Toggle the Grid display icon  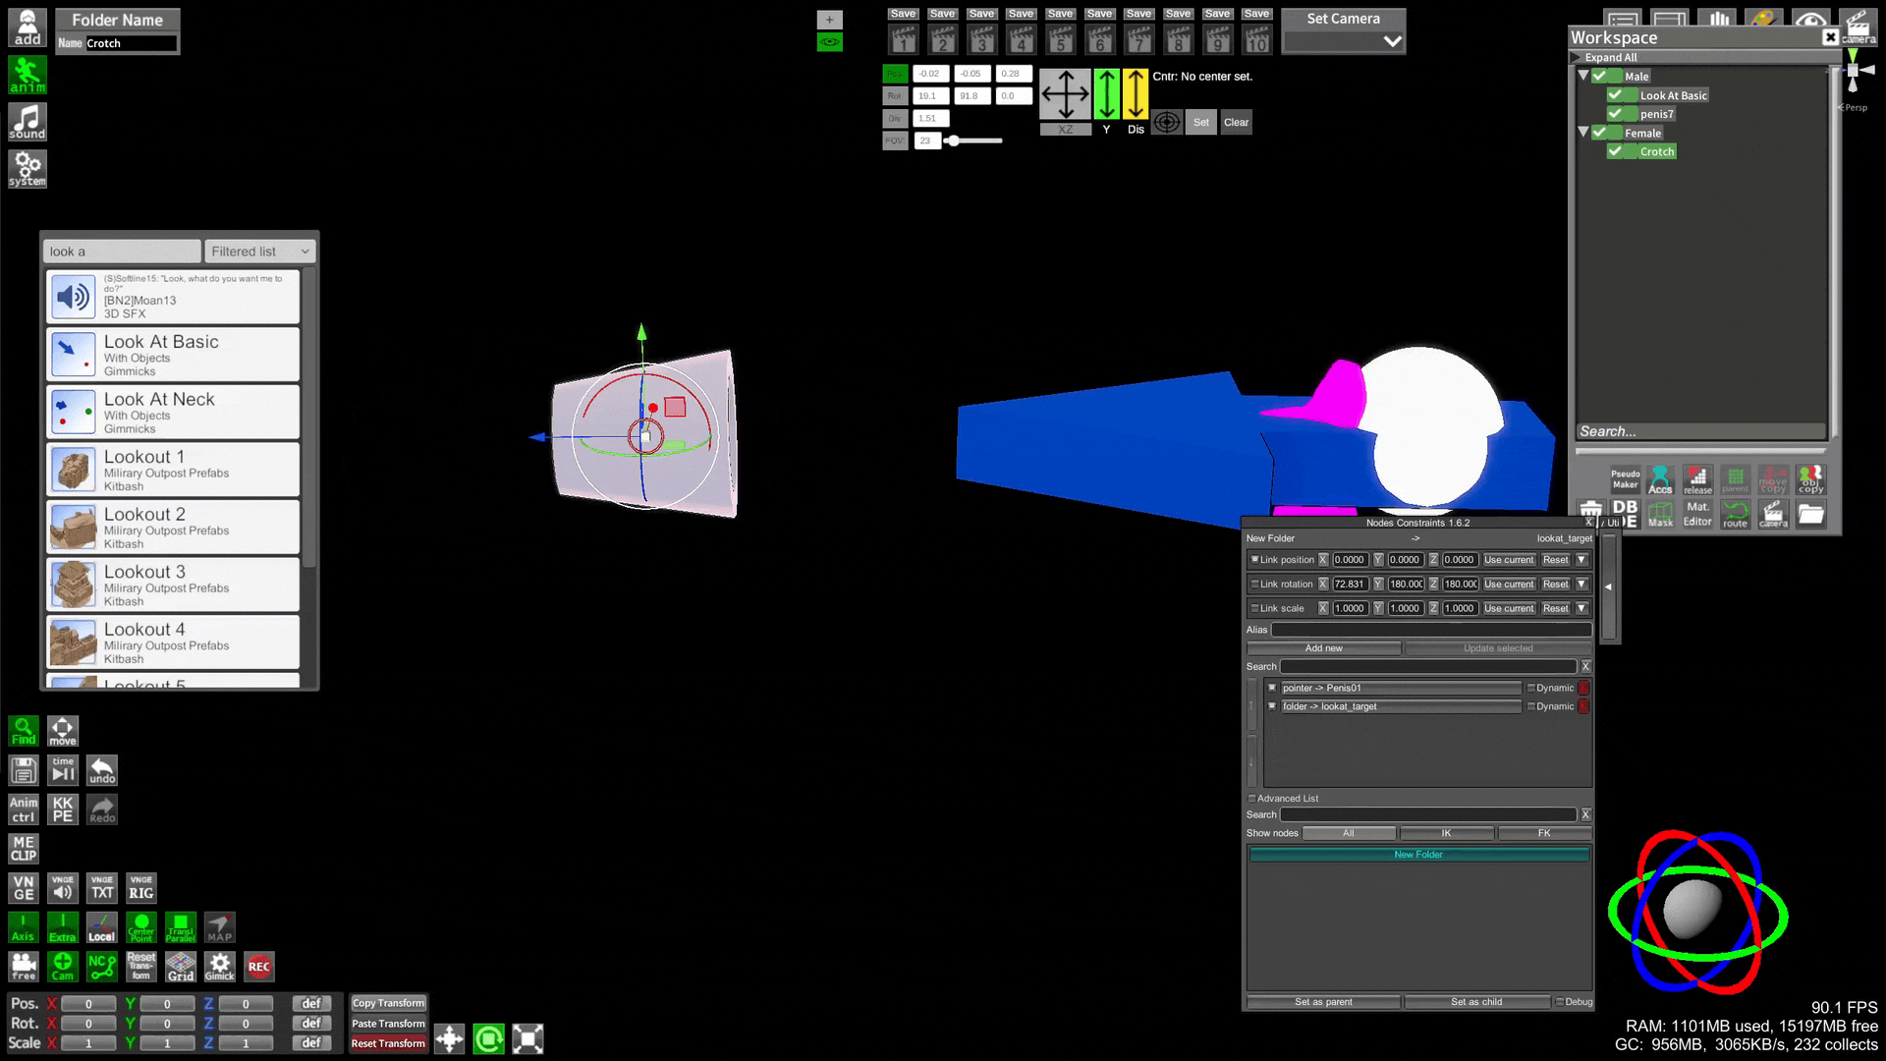point(181,967)
